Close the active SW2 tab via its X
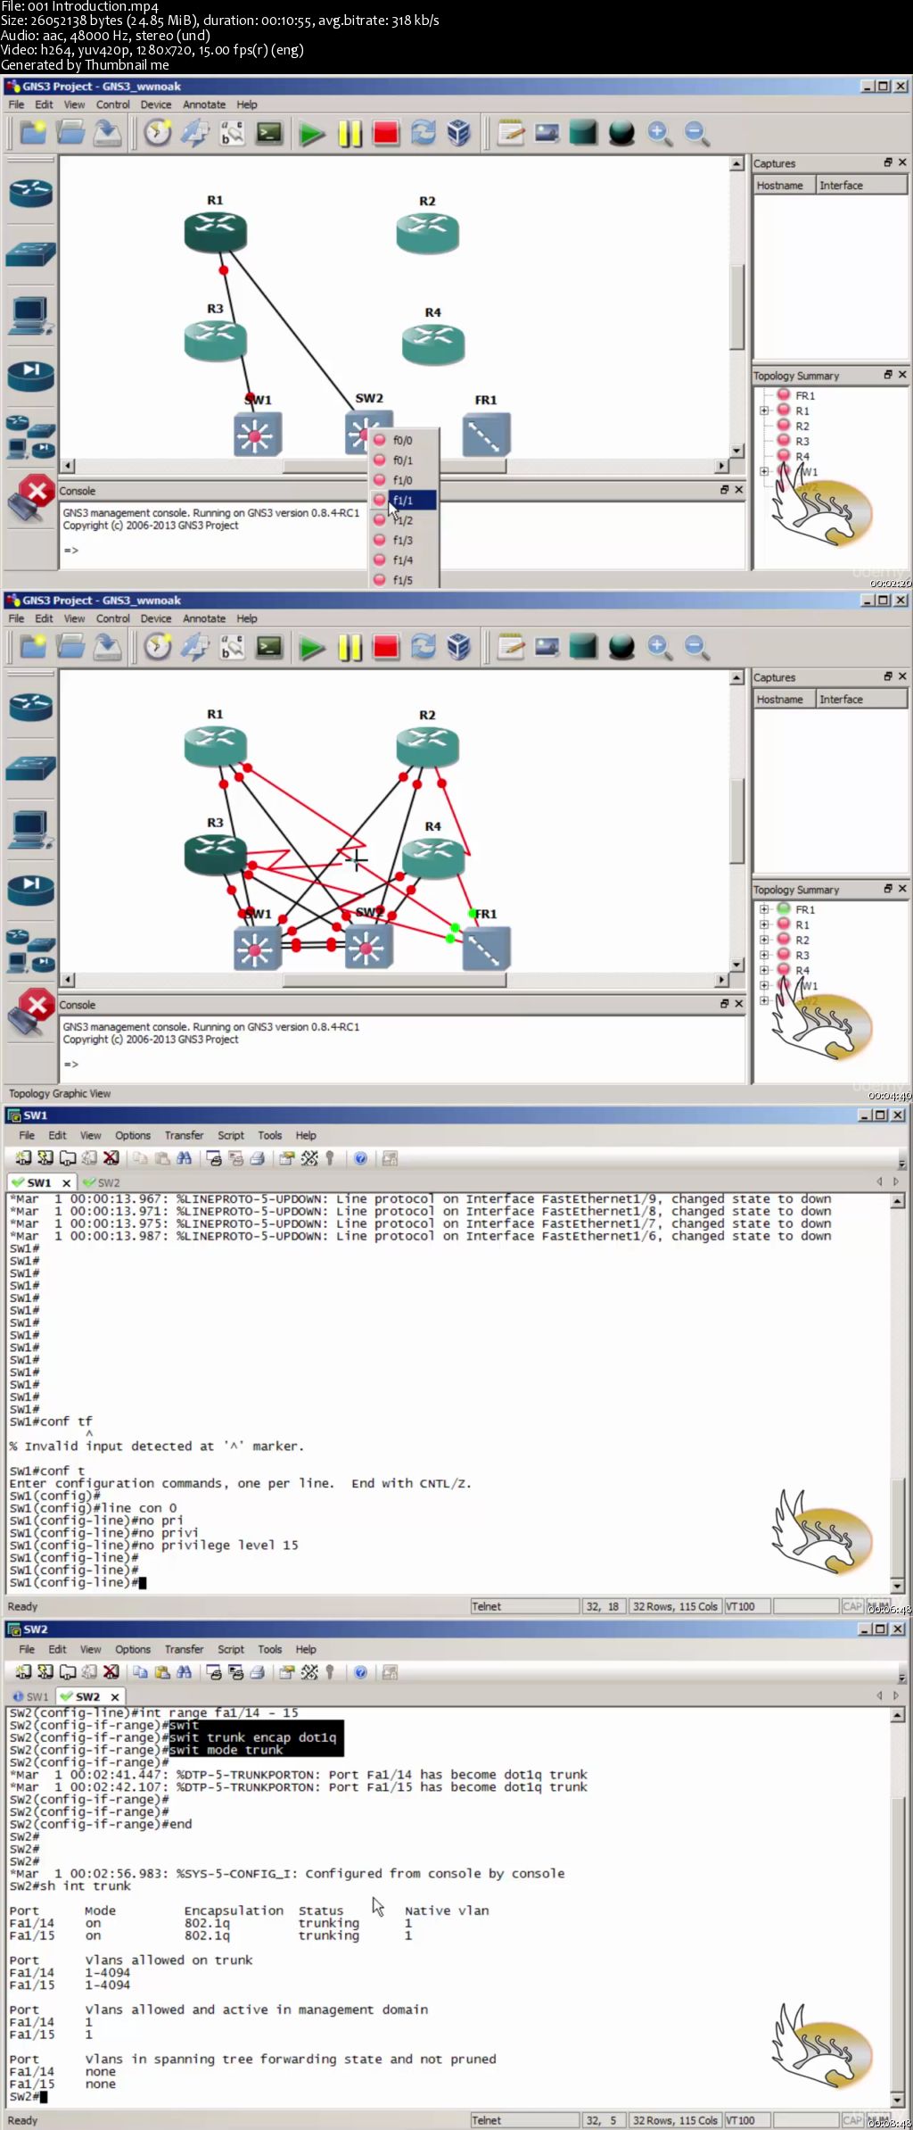 [115, 1696]
